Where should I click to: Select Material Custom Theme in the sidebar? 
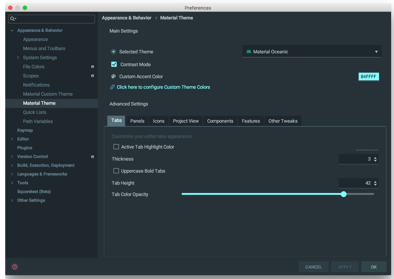[x=48, y=94]
